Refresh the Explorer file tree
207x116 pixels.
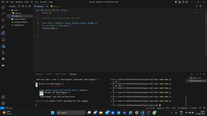tap(26, 6)
